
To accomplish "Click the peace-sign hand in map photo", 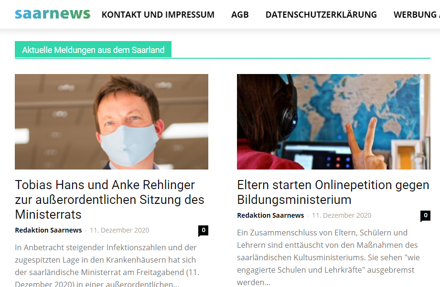I will 364,146.
